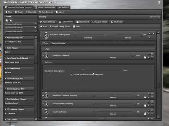Toggle the Game Force Feedback on/off knob
Image resolution: width=169 pixels, height=126 pixels.
tap(46, 56)
